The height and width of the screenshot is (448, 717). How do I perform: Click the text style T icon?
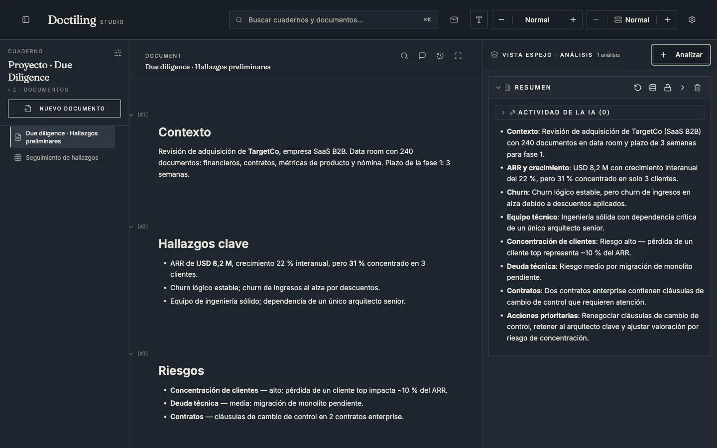tap(479, 20)
